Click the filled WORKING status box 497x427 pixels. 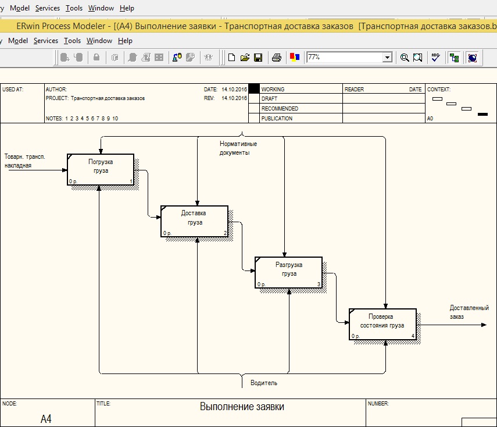pyautogui.click(x=254, y=88)
